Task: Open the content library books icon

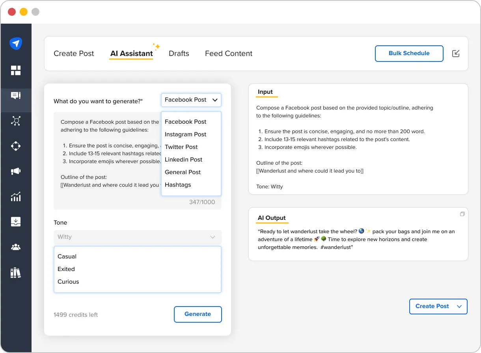Action: [16, 272]
